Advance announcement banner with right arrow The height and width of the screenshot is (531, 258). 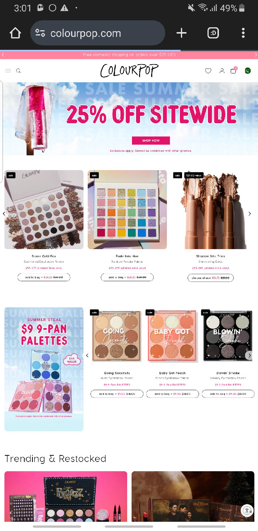[x=256, y=55]
